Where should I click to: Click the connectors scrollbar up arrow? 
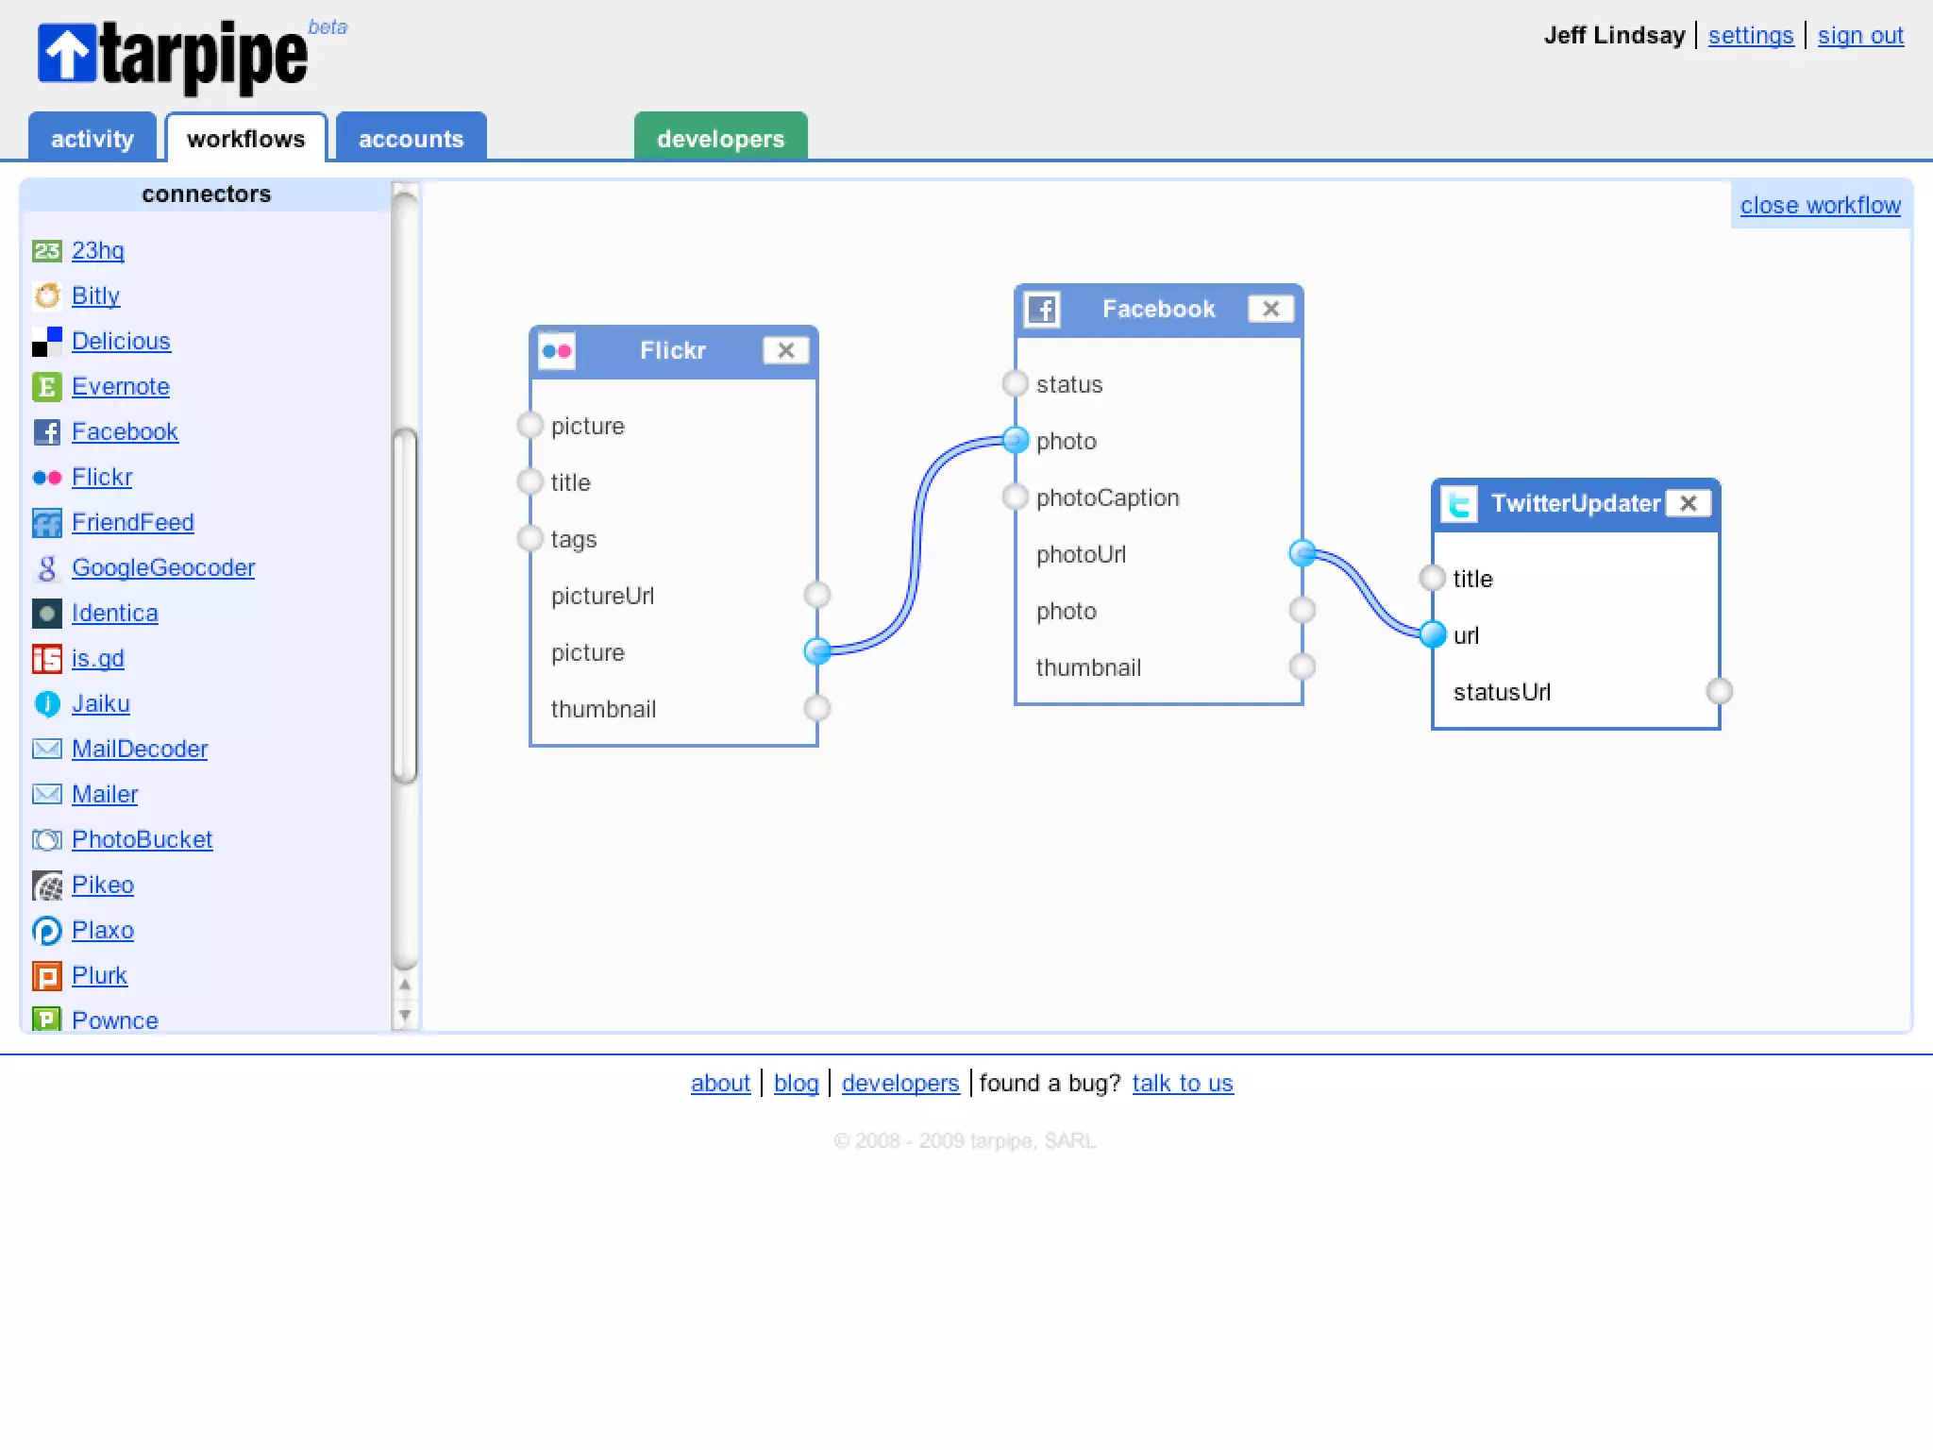[405, 985]
